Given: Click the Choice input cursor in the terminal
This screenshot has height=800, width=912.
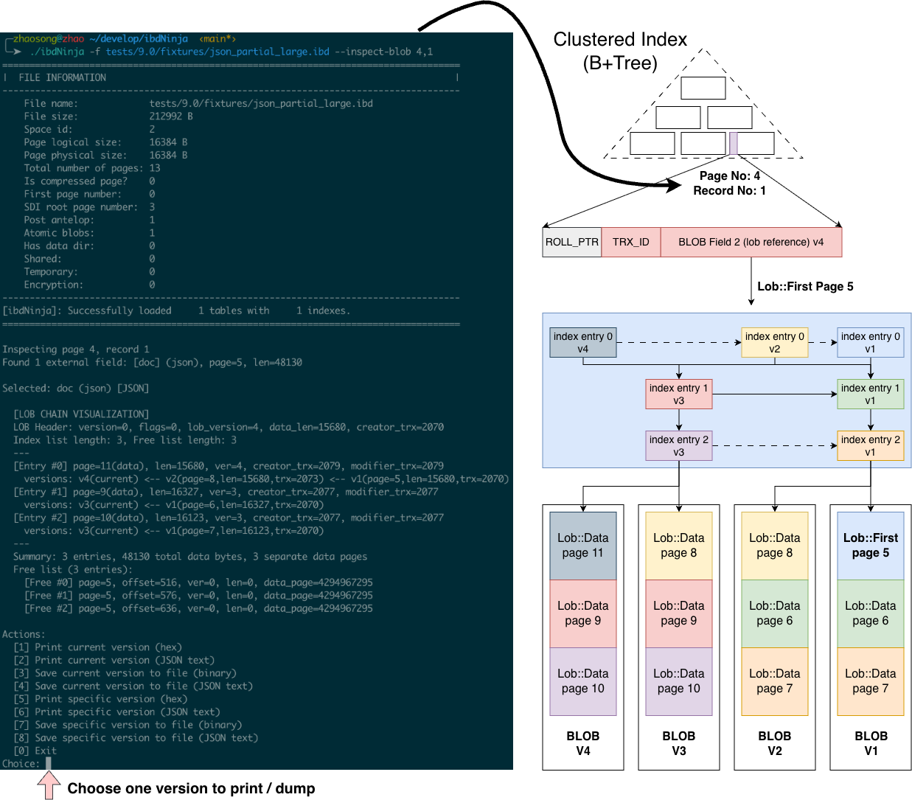Looking at the screenshot, I should click(49, 764).
